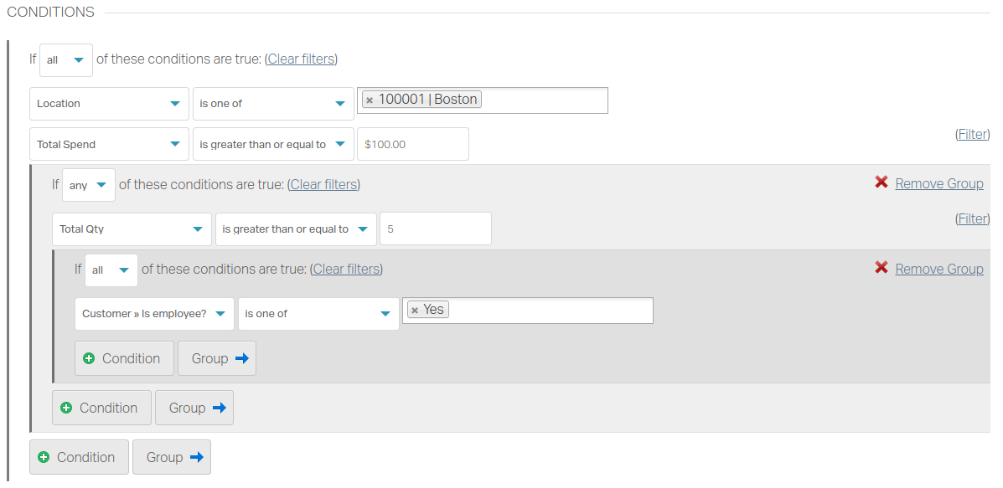Click red X to remove innermost 'all' group
Screen dimensions: 1003x488
pyautogui.click(x=881, y=268)
